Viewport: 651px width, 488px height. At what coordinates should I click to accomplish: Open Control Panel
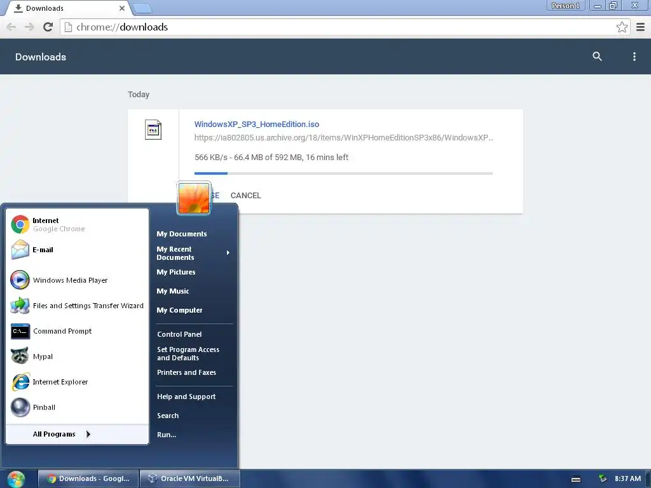(179, 334)
